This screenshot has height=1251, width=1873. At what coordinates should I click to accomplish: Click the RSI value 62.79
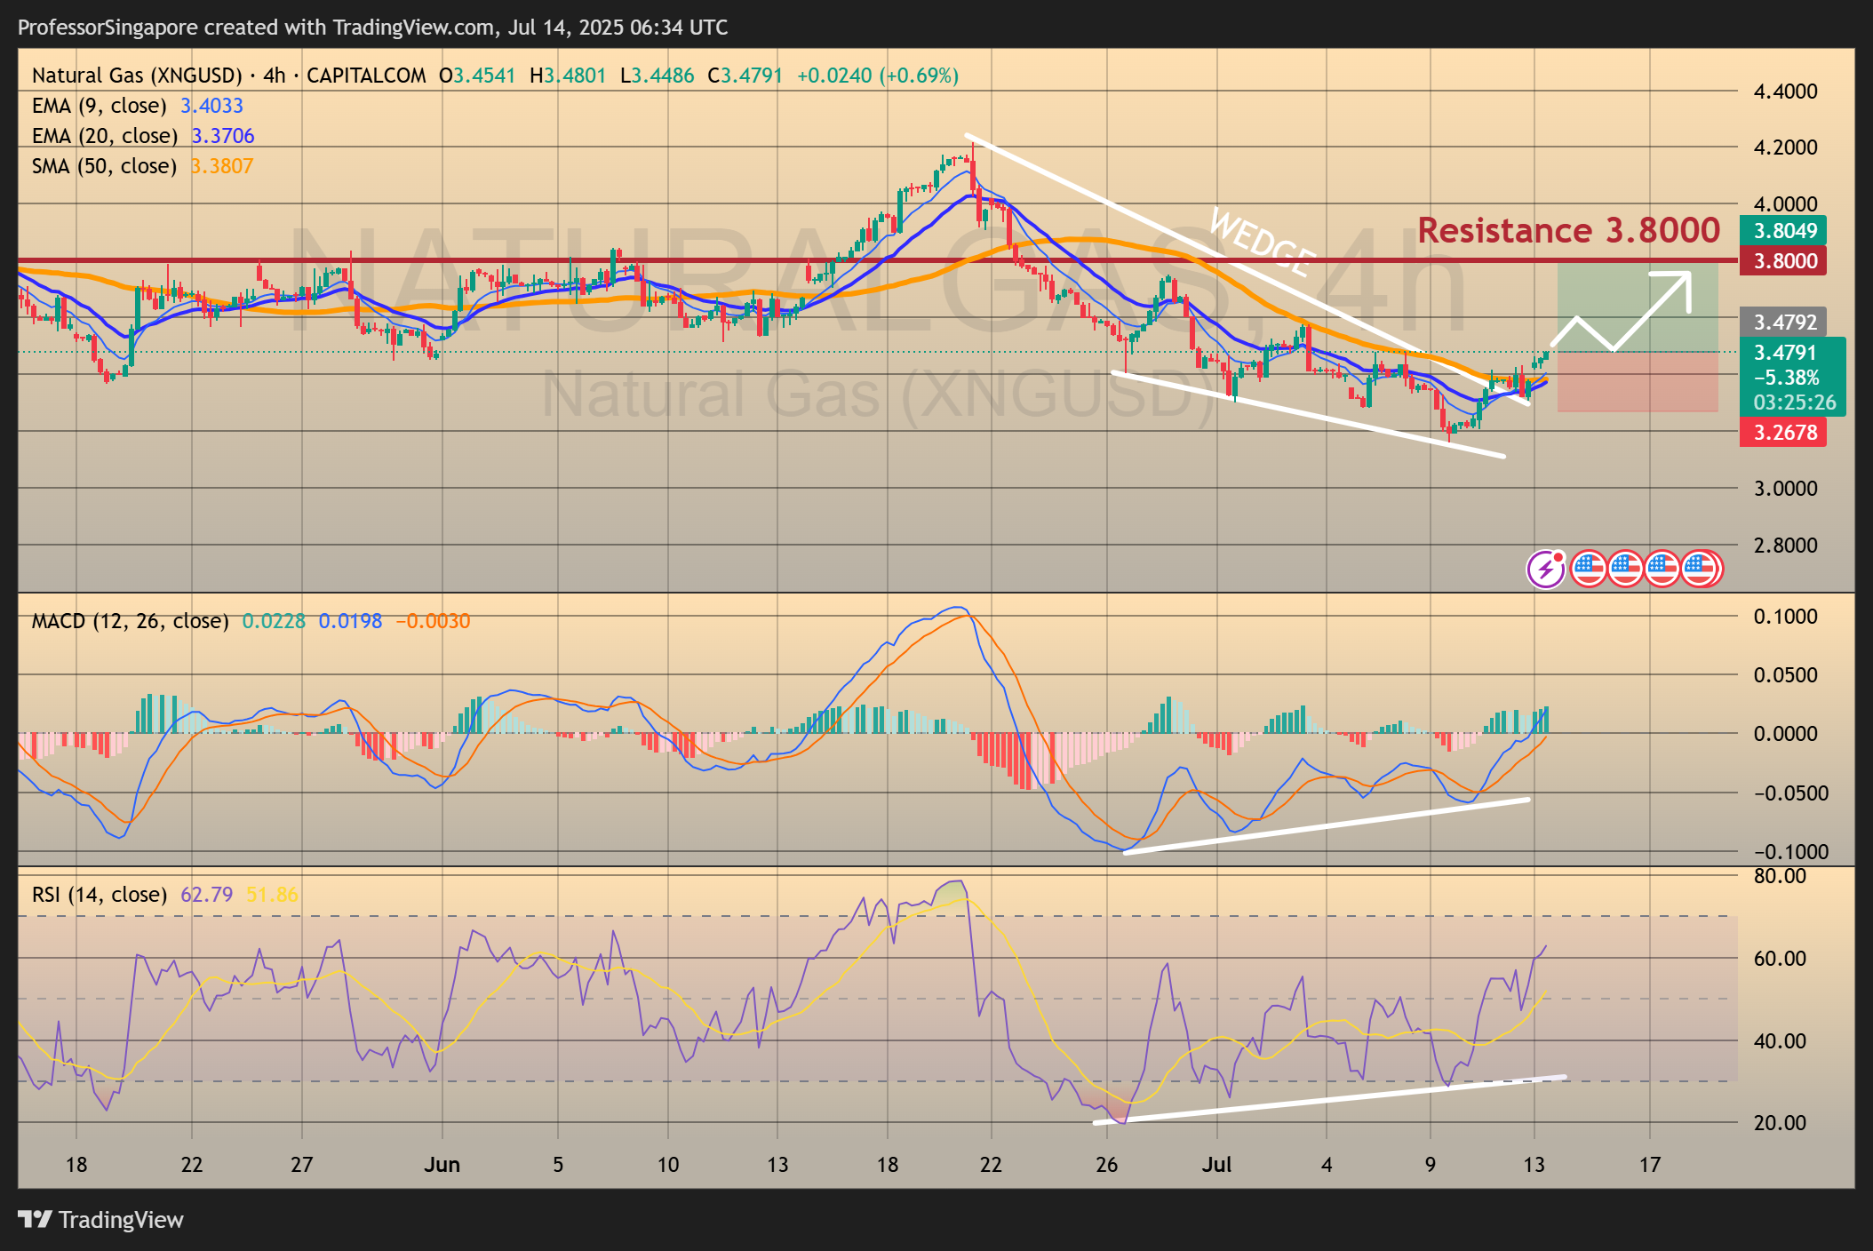click(206, 895)
